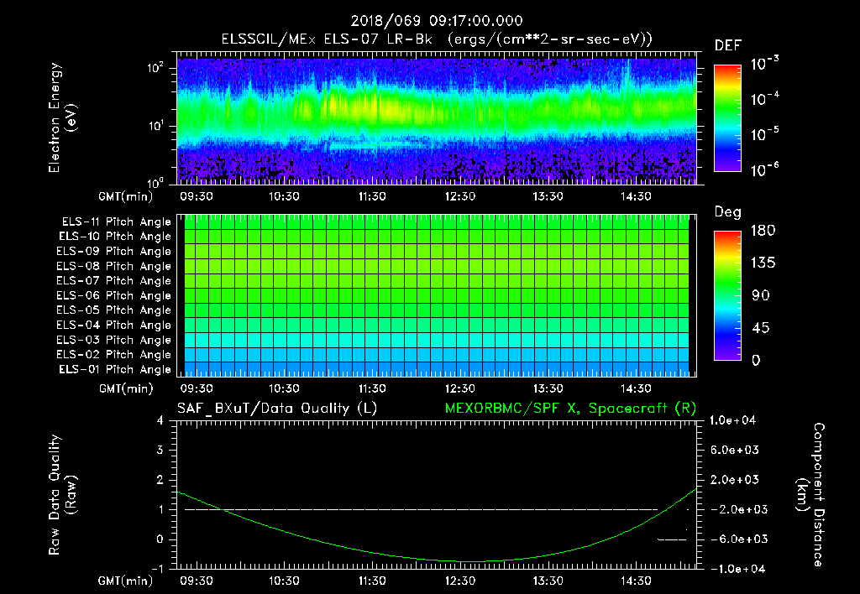Click the -1 tick on Raw Data Quality axis
The image size is (860, 594).
[158, 569]
